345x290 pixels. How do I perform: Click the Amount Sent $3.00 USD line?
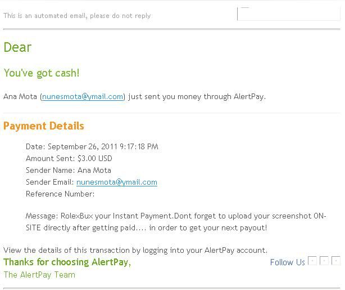pyautogui.click(x=69, y=158)
